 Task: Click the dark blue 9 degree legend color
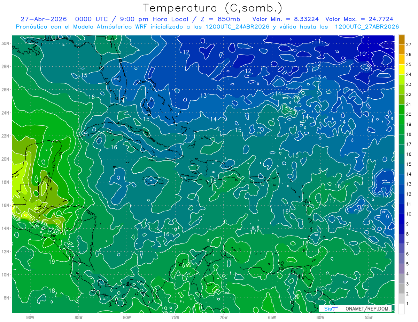pyautogui.click(x=402, y=224)
